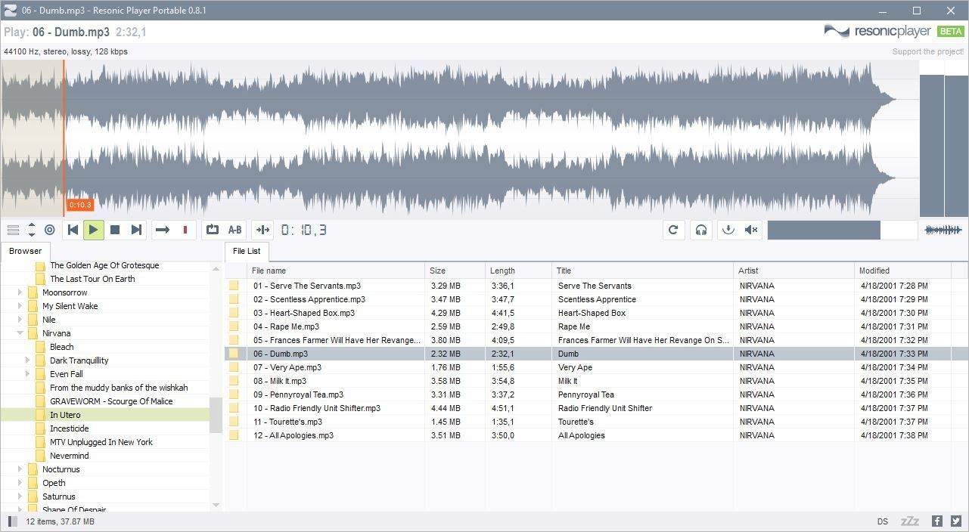This screenshot has height=532, width=969.
Task: Open the Nevermind folder
Action: click(70, 456)
